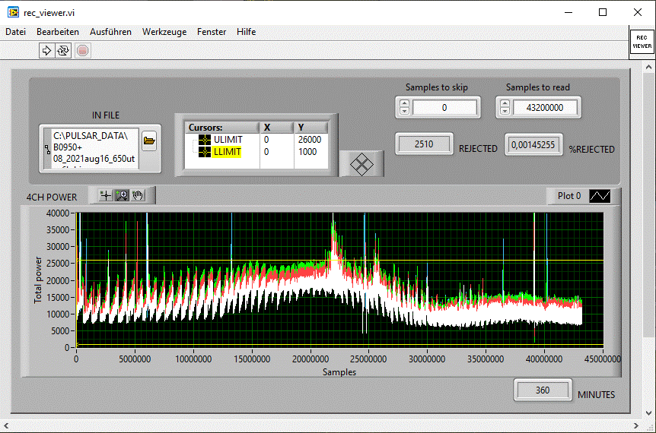Screen dimensions: 656x433
Task: Click the Samples to skip input field
Action: coord(444,108)
